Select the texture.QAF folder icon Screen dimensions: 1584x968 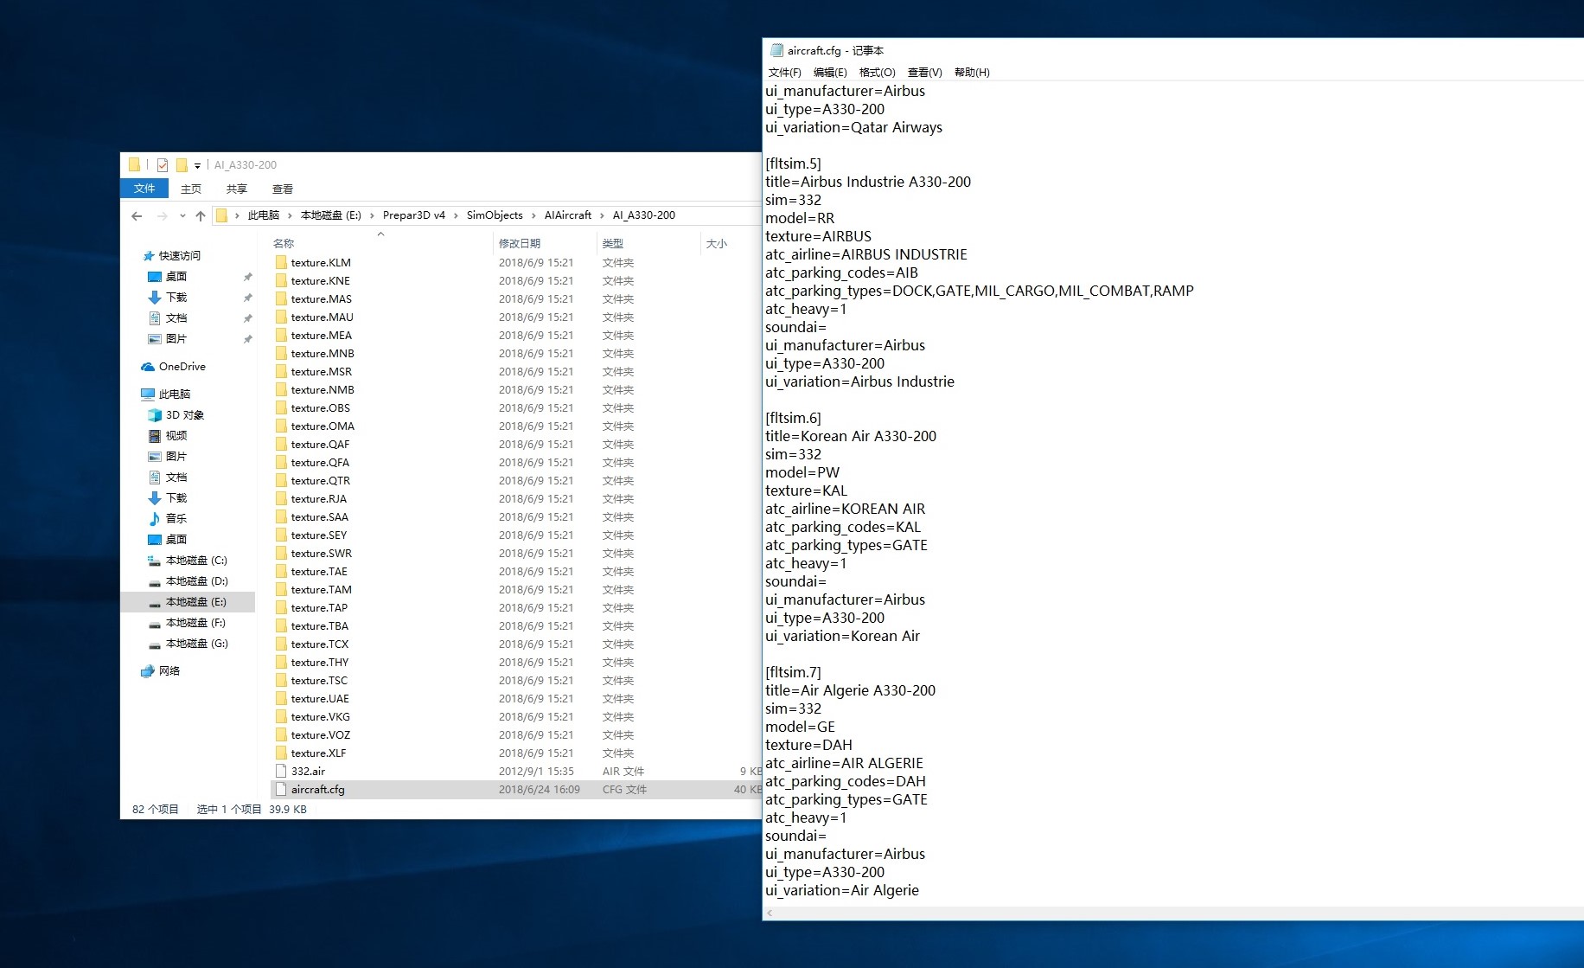pyautogui.click(x=281, y=445)
